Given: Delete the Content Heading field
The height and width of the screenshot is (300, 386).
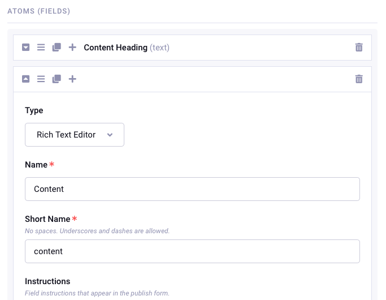Looking at the screenshot, I should pyautogui.click(x=359, y=48).
